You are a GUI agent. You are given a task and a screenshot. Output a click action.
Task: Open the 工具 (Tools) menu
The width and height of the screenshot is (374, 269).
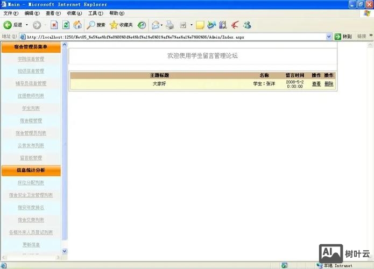[95, 13]
